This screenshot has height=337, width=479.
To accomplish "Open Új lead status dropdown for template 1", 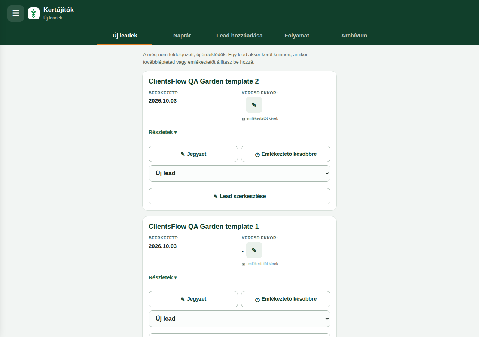I will click(239, 319).
